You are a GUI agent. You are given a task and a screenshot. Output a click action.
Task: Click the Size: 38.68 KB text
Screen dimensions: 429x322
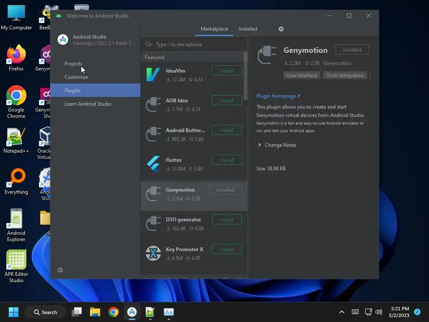click(x=271, y=169)
